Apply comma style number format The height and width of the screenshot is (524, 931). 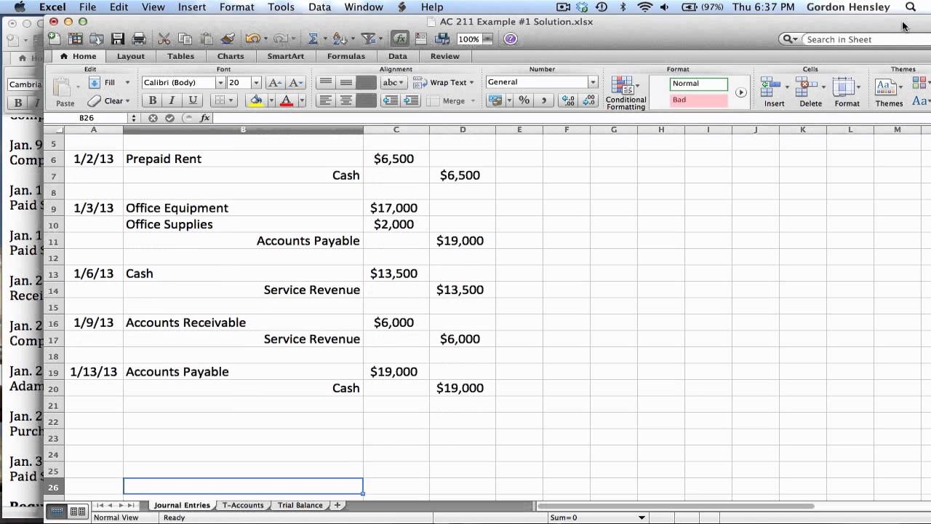pyautogui.click(x=544, y=100)
